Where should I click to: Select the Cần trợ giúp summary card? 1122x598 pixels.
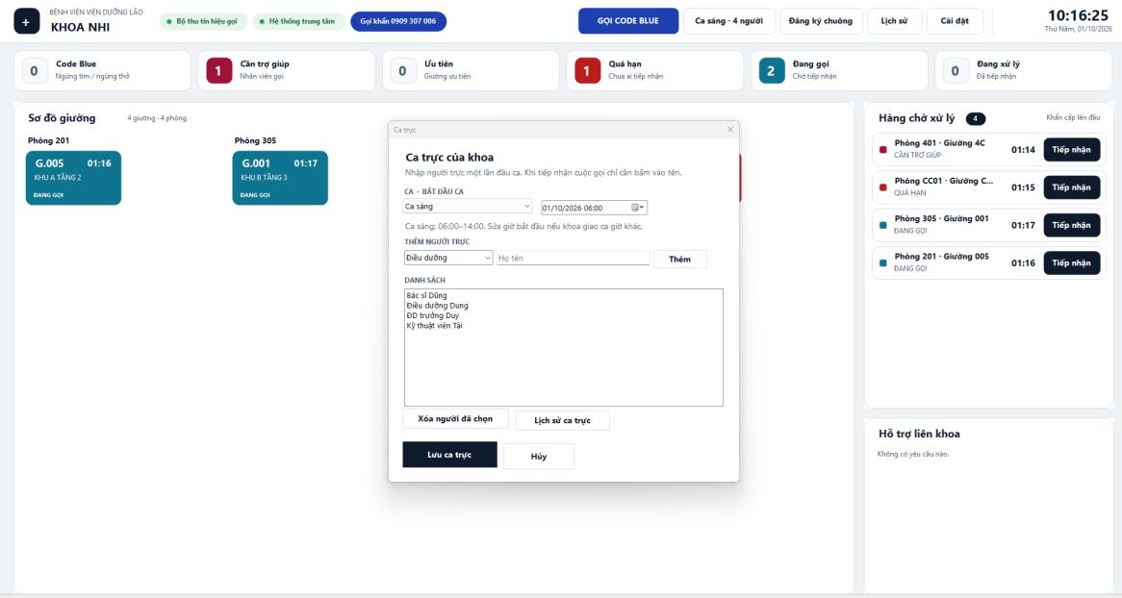286,70
